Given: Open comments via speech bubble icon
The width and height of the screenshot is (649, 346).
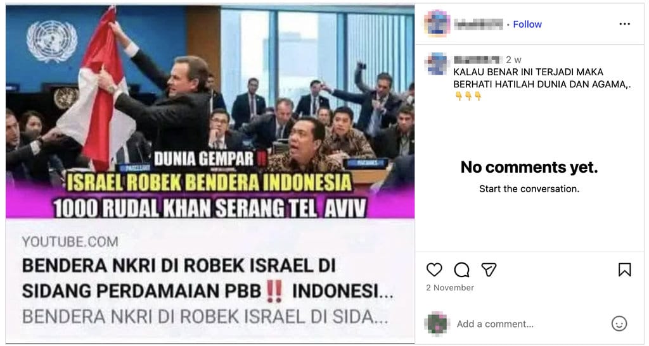Looking at the screenshot, I should click(x=461, y=270).
